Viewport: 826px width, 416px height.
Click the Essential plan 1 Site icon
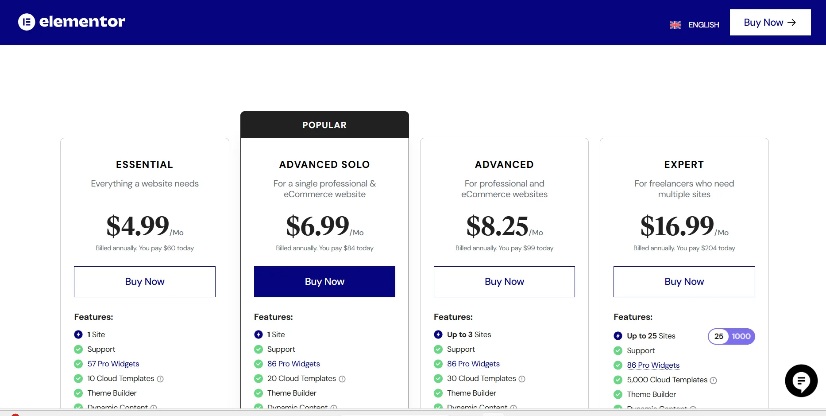(x=78, y=334)
